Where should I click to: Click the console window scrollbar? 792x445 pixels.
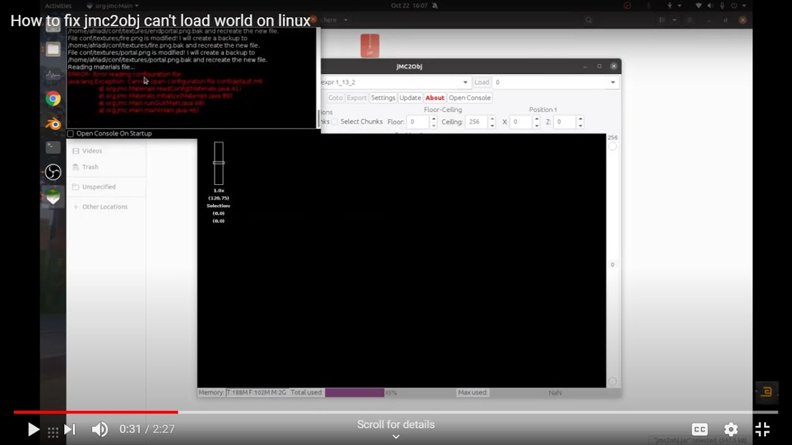(319, 117)
